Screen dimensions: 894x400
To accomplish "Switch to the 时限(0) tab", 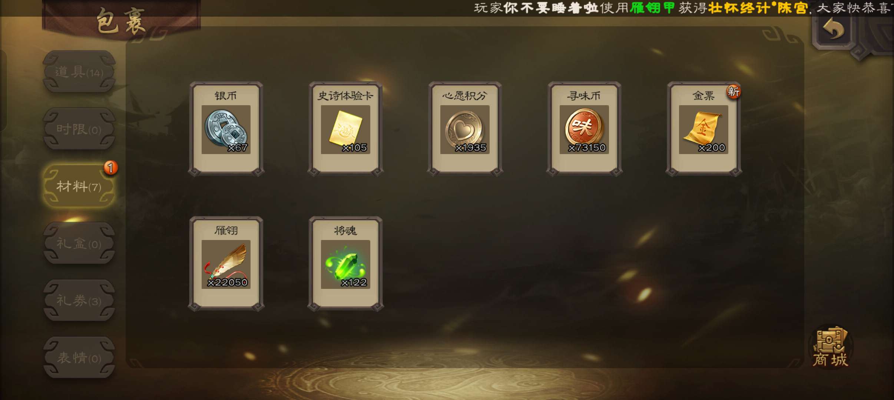I will (79, 129).
